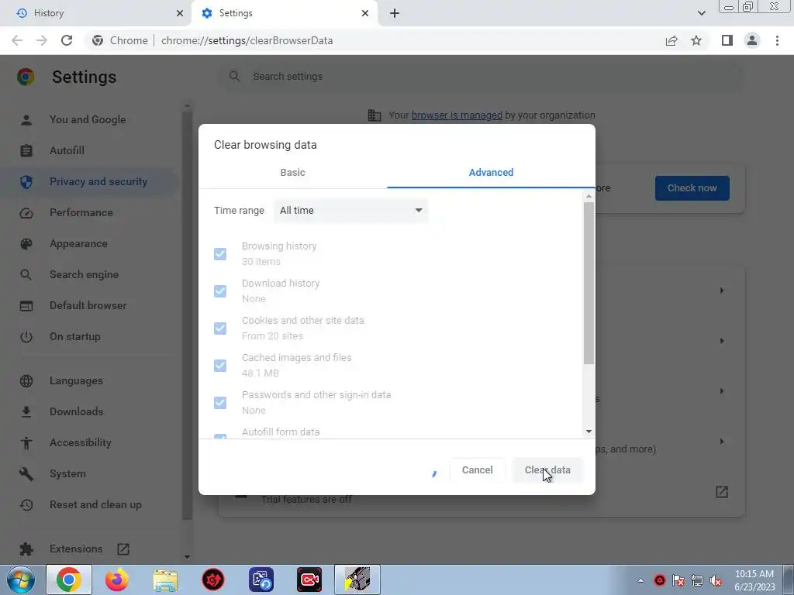The image size is (794, 595).
Task: Uncheck Cached images and files
Action: tap(219, 366)
